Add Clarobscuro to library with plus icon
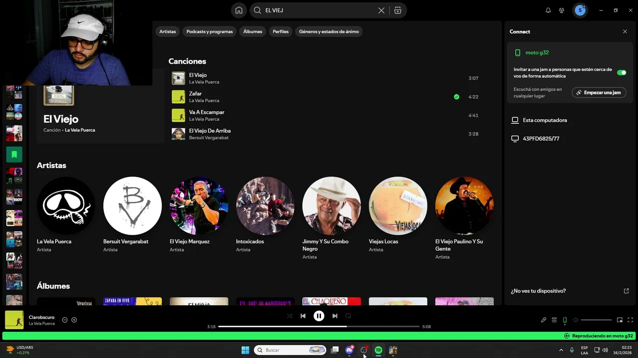The width and height of the screenshot is (638, 358). pos(74,320)
